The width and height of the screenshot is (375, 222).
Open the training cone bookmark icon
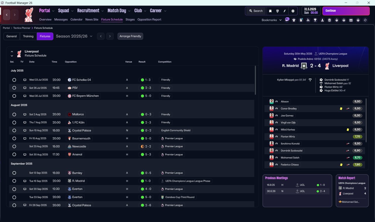tap(322, 20)
